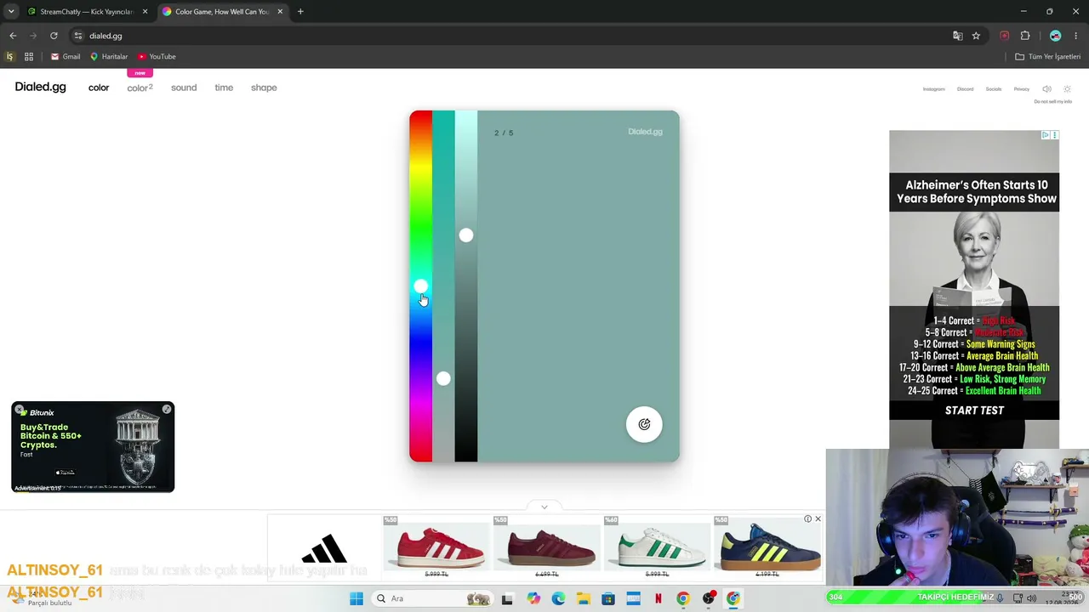This screenshot has height=612, width=1089.
Task: Open Microsoft Store from the taskbar
Action: tap(608, 598)
